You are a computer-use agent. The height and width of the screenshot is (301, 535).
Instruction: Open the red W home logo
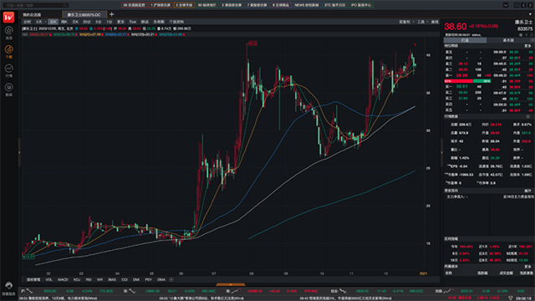(x=8, y=17)
